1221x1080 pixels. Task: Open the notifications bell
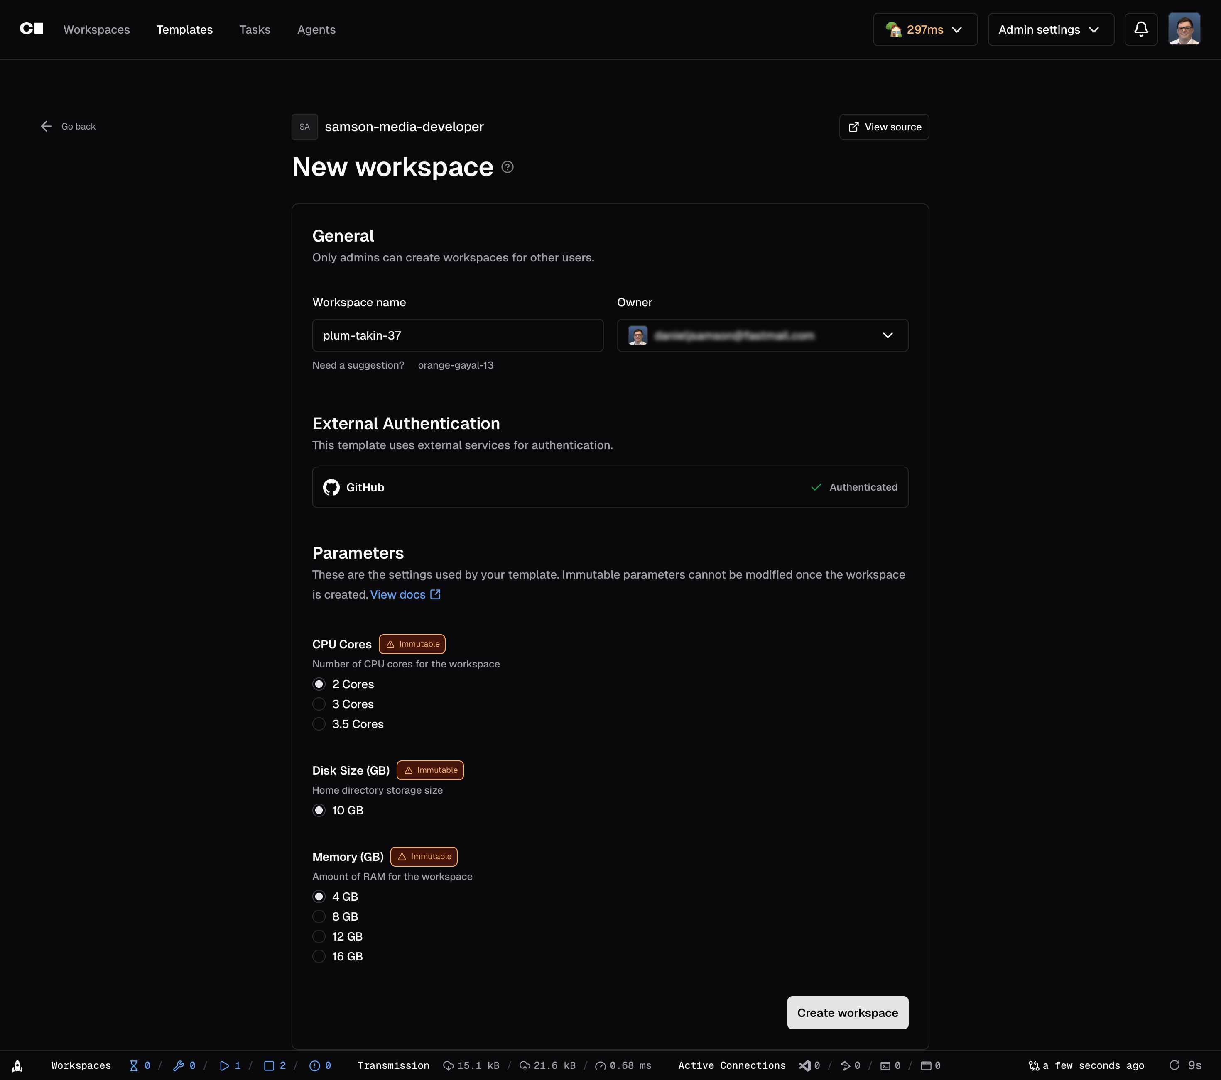click(1141, 29)
